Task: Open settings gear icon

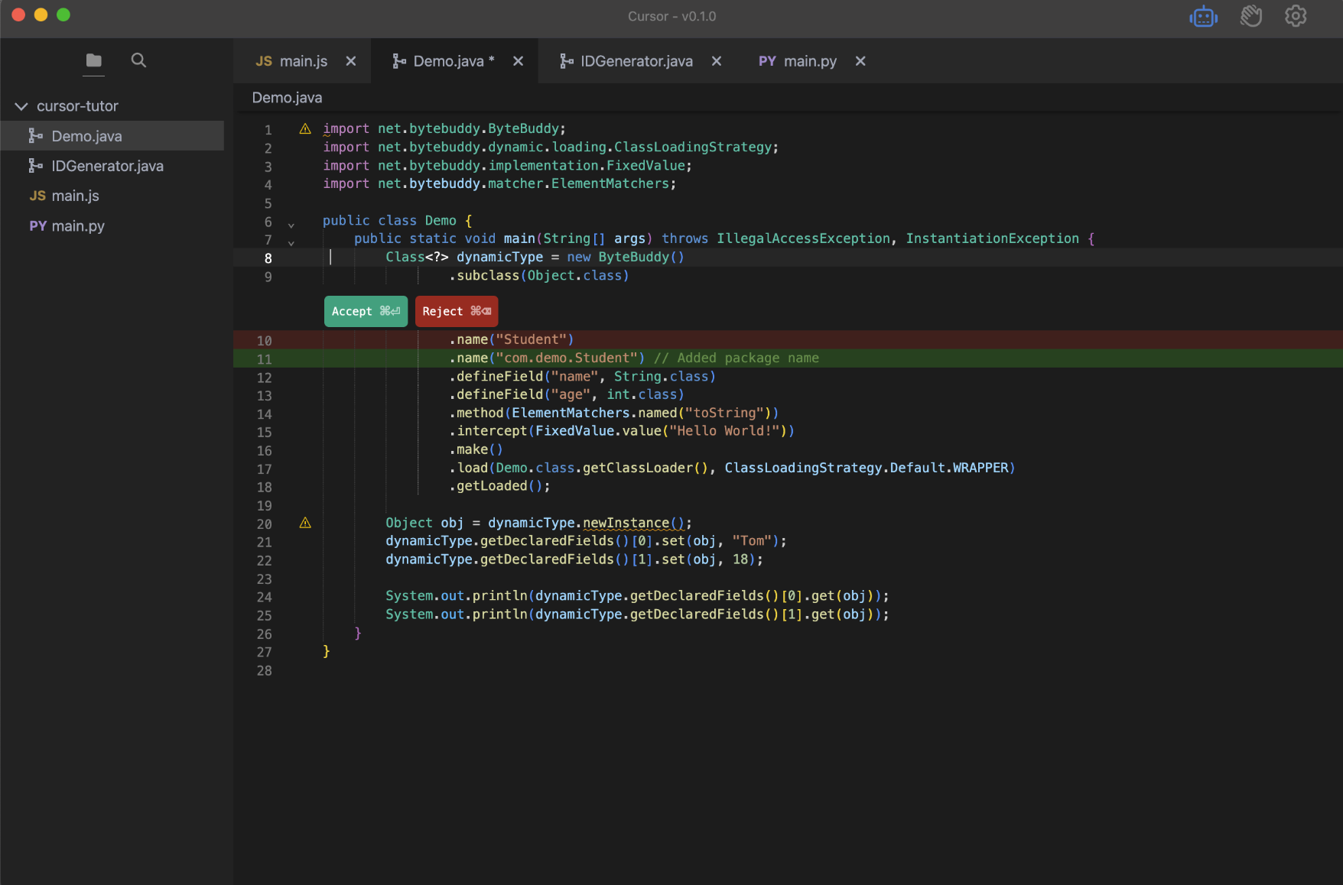Action: pyautogui.click(x=1296, y=16)
